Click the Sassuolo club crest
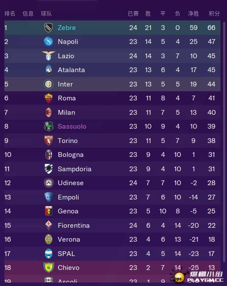This screenshot has width=227, height=286. click(x=49, y=126)
